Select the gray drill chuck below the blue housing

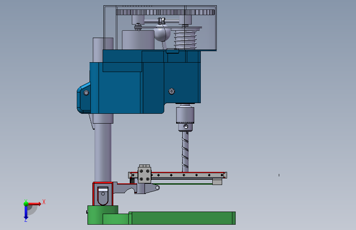click(185, 118)
